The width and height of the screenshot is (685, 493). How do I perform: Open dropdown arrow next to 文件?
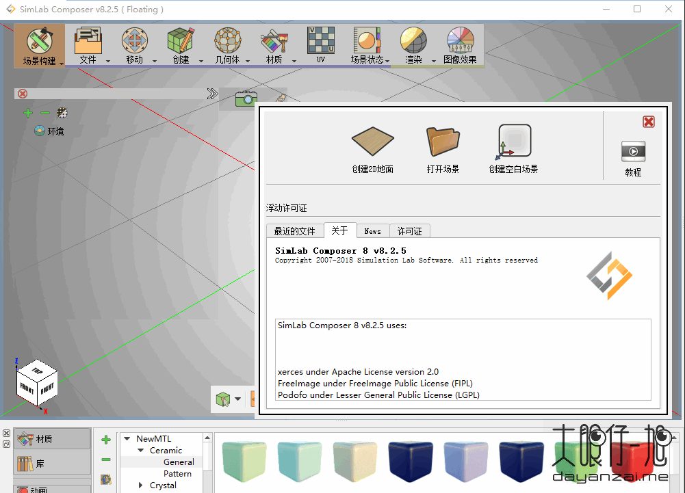108,61
